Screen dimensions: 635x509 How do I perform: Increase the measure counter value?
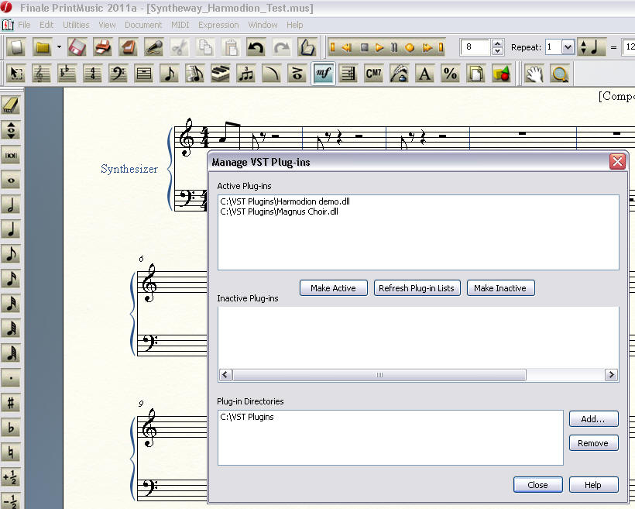point(498,43)
